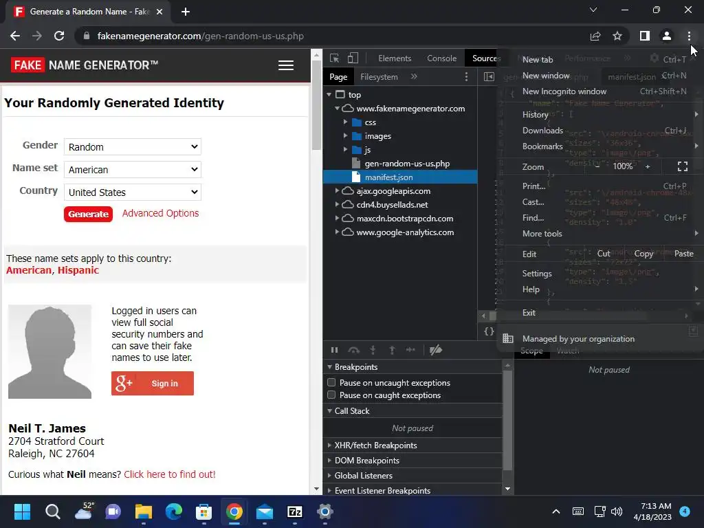Image resolution: width=704 pixels, height=528 pixels.
Task: Deactivate breakpoints with the slashed icon
Action: pyautogui.click(x=435, y=350)
